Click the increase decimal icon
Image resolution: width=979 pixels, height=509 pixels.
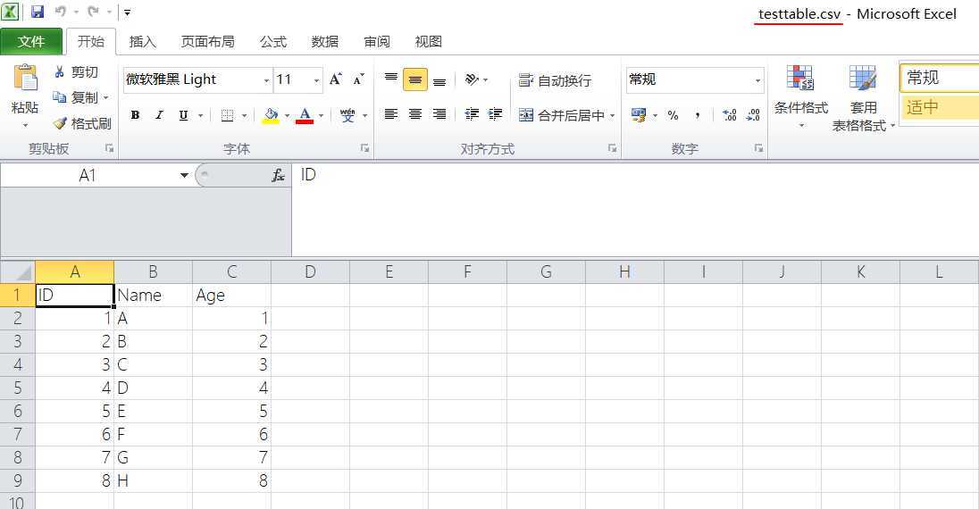pyautogui.click(x=729, y=115)
